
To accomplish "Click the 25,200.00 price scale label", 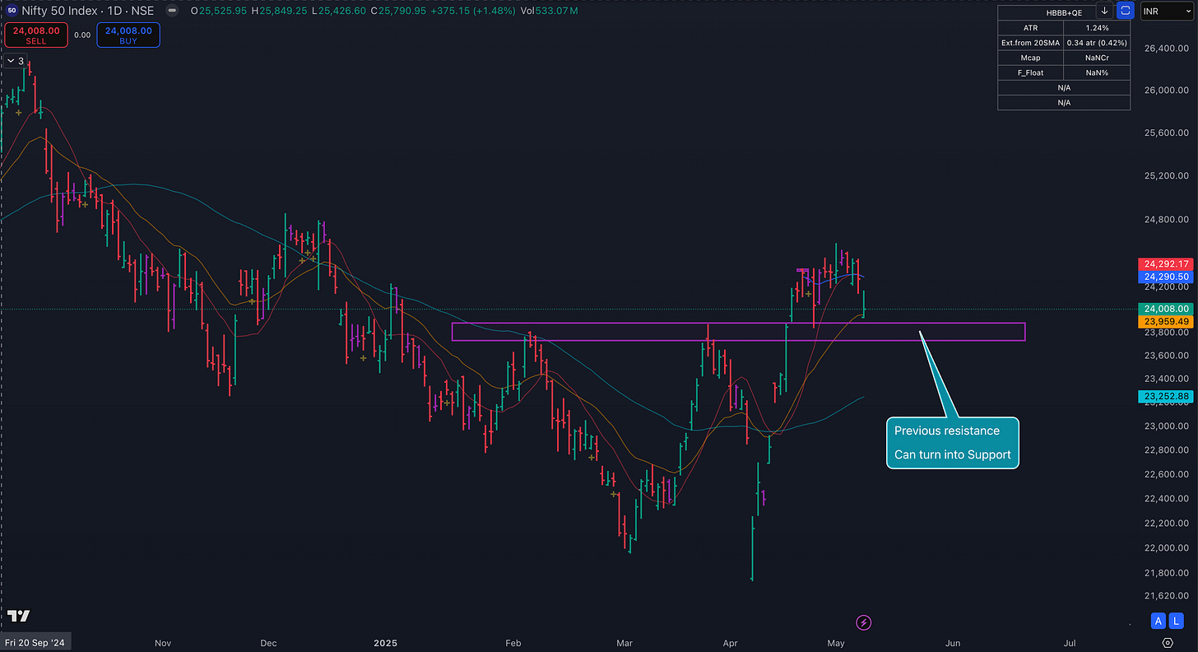I will click(x=1166, y=175).
